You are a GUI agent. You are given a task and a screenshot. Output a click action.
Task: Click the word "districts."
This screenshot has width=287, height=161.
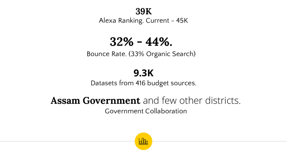(223, 101)
